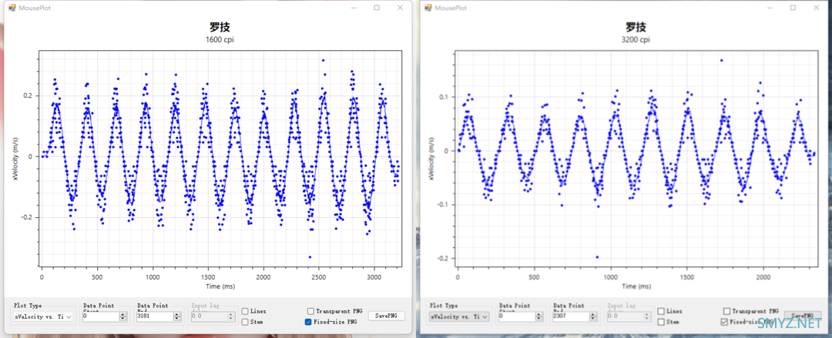Click the MousePlot app icon in the 3200 cpi window

click(x=427, y=8)
